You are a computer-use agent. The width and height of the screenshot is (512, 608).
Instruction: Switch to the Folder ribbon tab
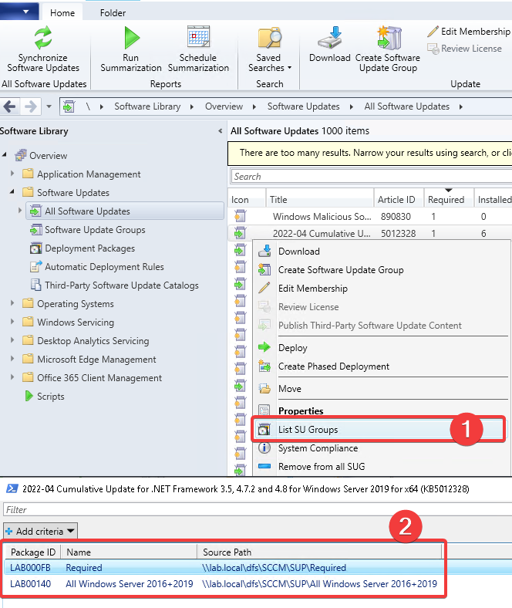tap(113, 13)
